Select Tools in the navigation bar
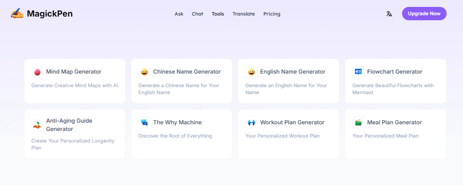 [218, 14]
